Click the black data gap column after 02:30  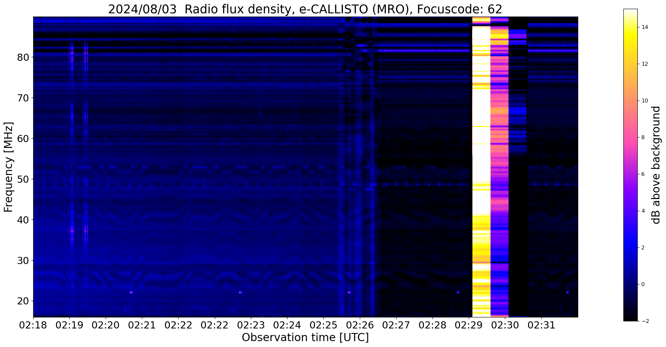[x=518, y=167]
